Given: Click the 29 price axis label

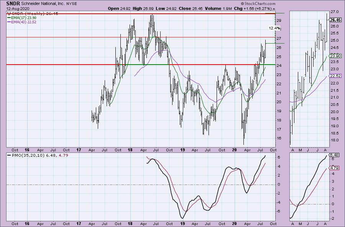Looking at the screenshot, I should (279, 20).
